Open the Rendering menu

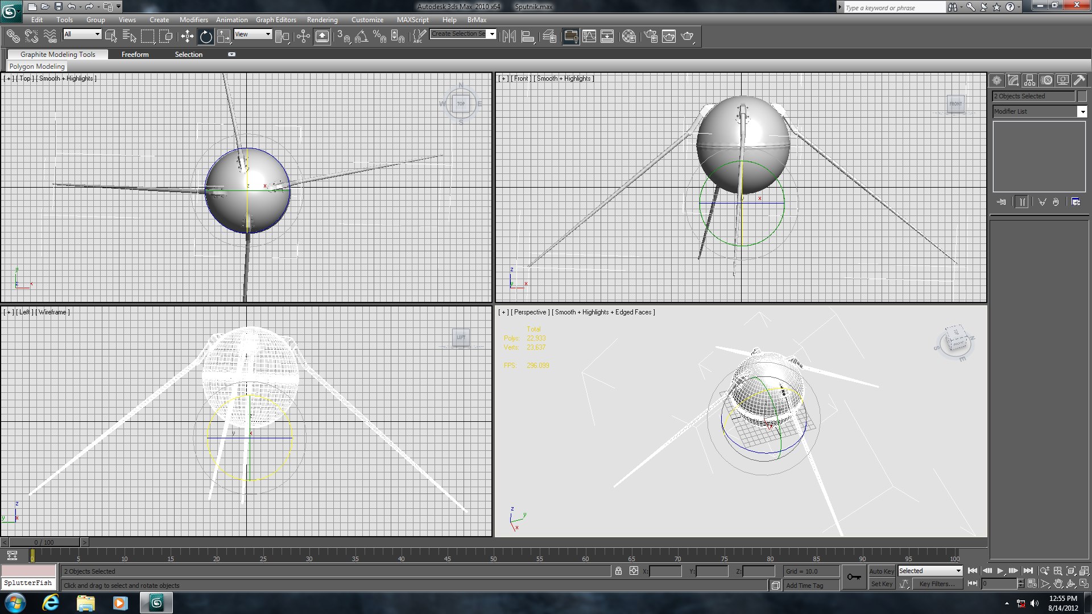322,19
